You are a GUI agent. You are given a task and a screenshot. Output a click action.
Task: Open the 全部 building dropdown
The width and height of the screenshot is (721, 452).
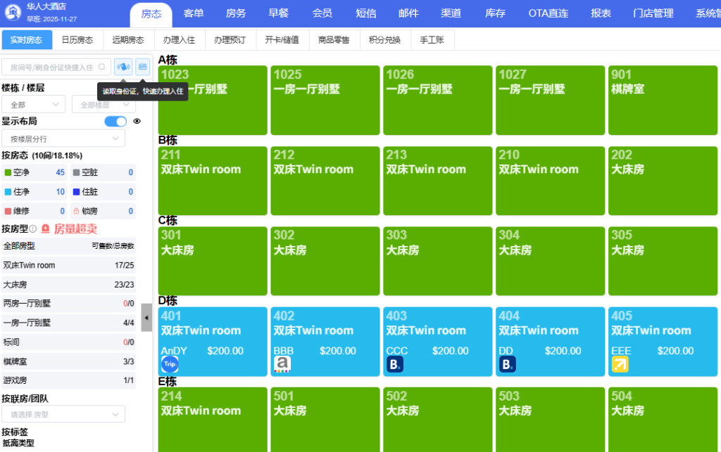pyautogui.click(x=34, y=105)
